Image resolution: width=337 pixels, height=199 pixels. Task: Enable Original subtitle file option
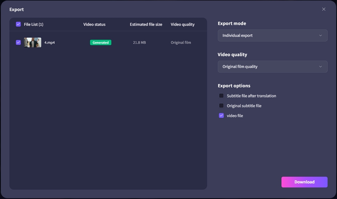tap(221, 106)
